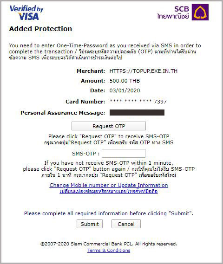Click the amount 500.00 THB value
This screenshot has height=264, width=223.
pos(125,81)
